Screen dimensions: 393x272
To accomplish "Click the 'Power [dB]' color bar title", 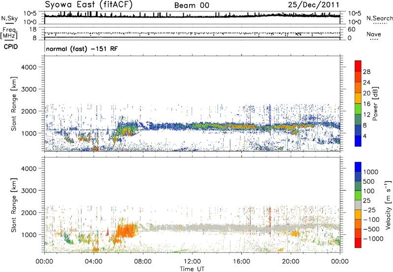I will (x=375, y=104).
